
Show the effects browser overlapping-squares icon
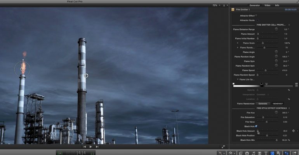coord(241,153)
